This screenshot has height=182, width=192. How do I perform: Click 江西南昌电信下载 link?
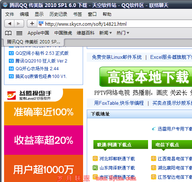click(175, 158)
